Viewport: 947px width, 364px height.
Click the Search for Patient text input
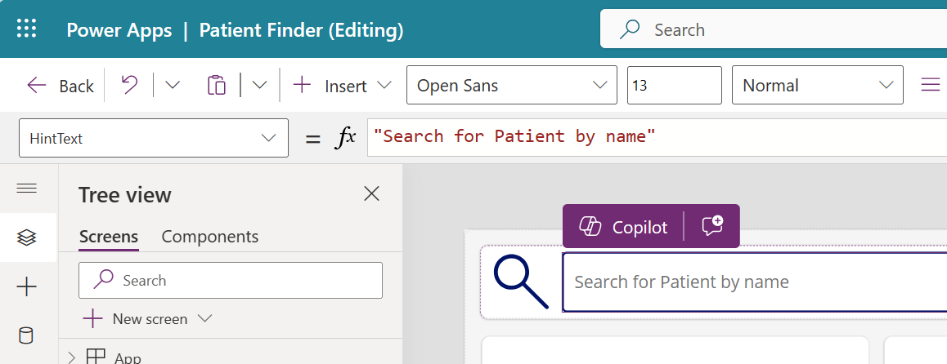click(754, 282)
